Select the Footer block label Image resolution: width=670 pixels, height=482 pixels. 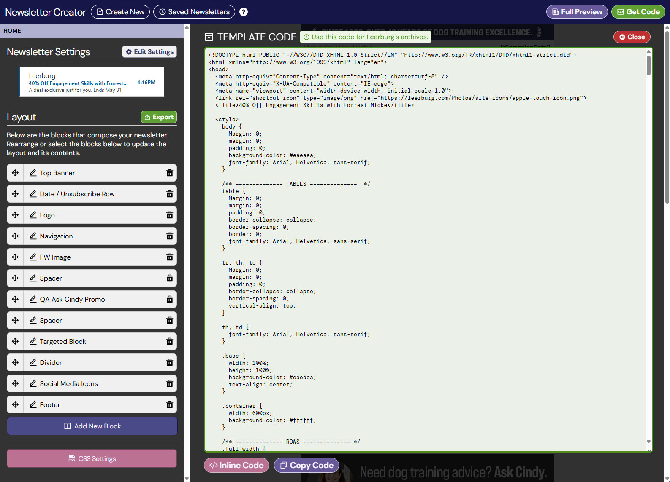(50, 404)
